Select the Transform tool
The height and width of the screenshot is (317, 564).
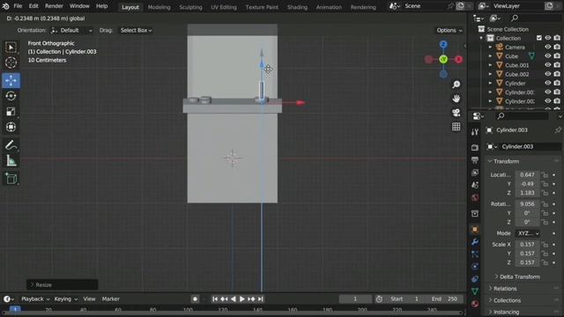[11, 127]
